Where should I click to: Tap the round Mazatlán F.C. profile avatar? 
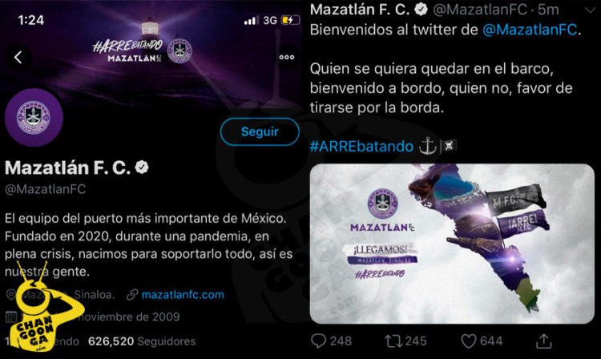click(34, 117)
